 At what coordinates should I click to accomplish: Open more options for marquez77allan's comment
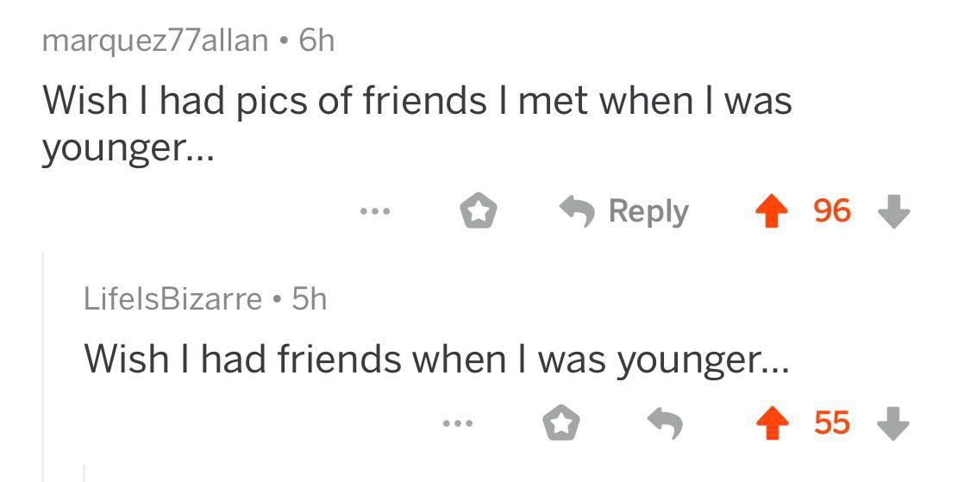click(x=376, y=210)
